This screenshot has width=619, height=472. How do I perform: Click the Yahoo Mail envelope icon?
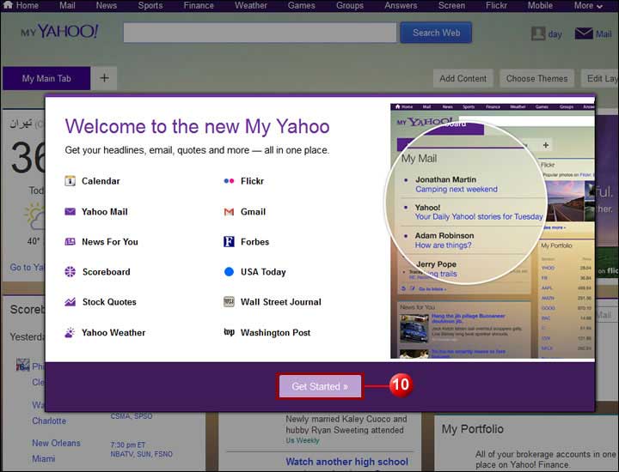(x=70, y=212)
